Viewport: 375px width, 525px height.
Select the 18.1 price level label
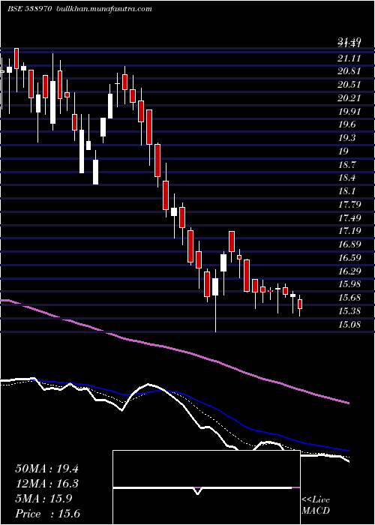346,191
